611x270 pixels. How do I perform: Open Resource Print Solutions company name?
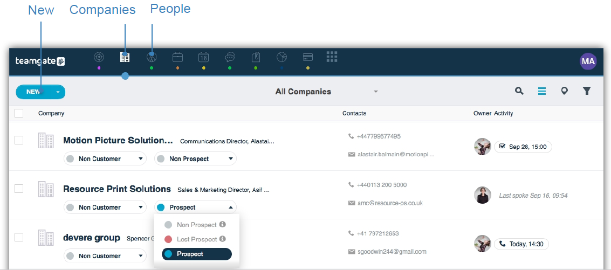pyautogui.click(x=117, y=189)
